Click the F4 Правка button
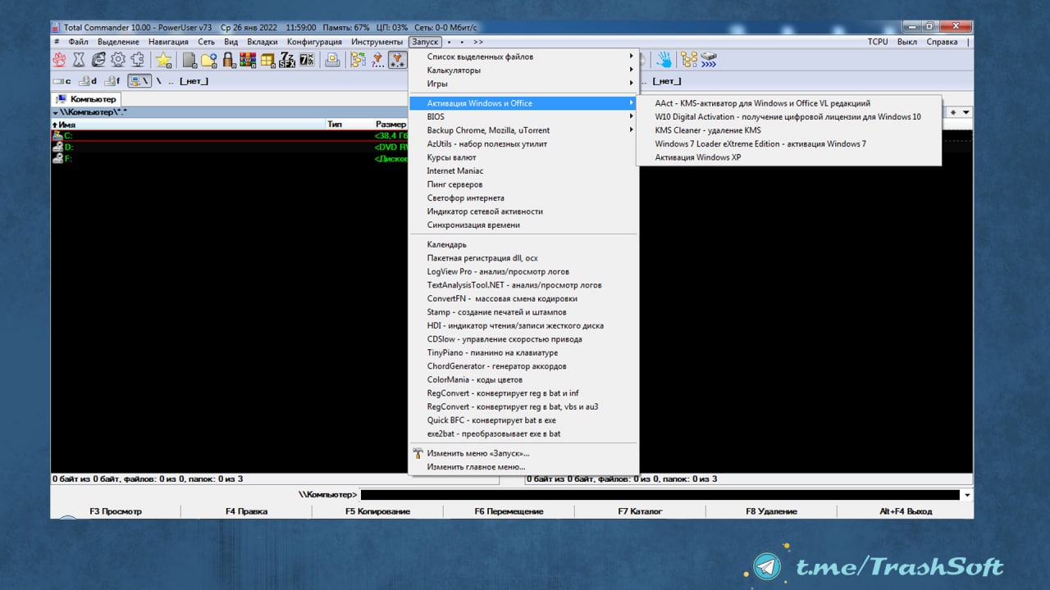Image resolution: width=1050 pixels, height=590 pixels. click(x=246, y=511)
